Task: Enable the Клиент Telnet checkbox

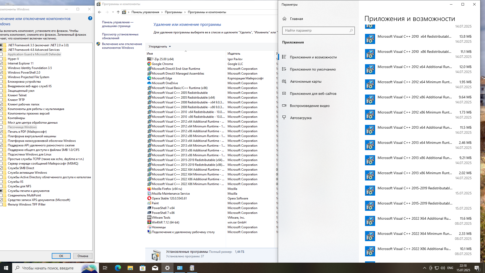Action: [1, 95]
